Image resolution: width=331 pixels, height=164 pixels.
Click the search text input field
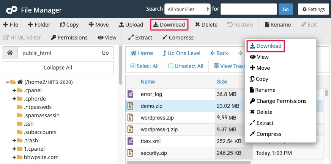point(249,9)
